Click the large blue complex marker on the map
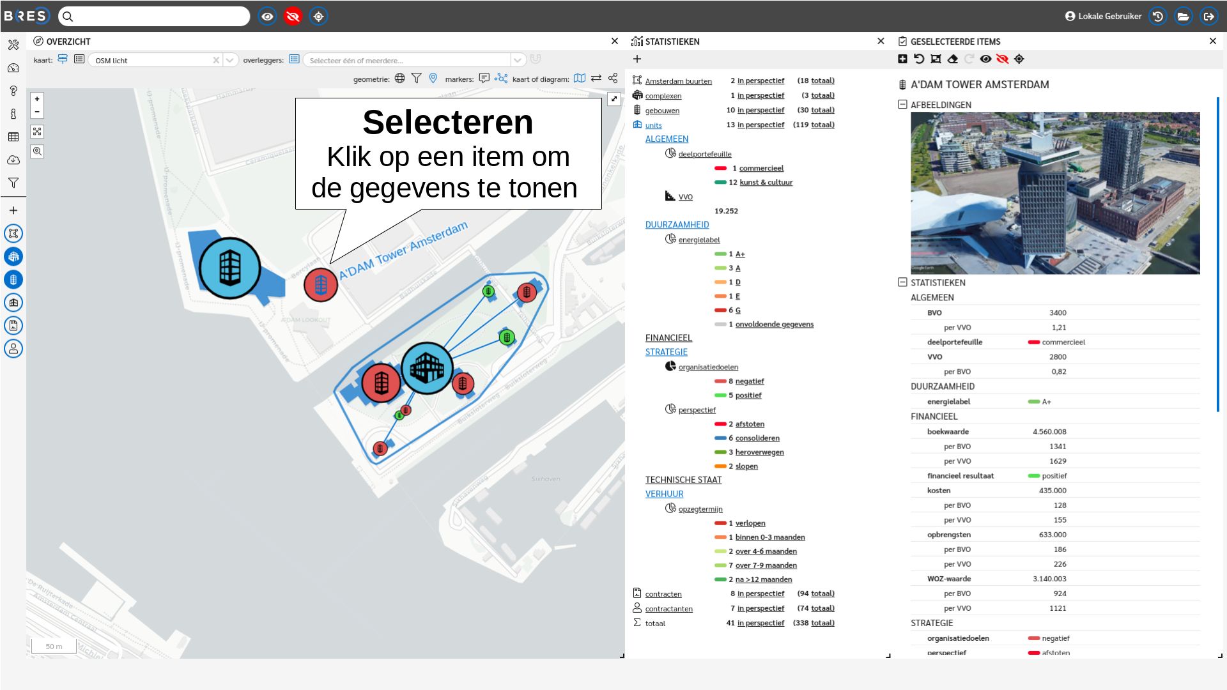Viewport: 1227px width, 690px height. click(427, 368)
